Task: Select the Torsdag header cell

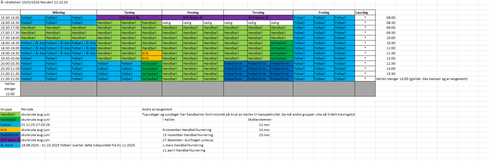Action: (x=258, y=13)
